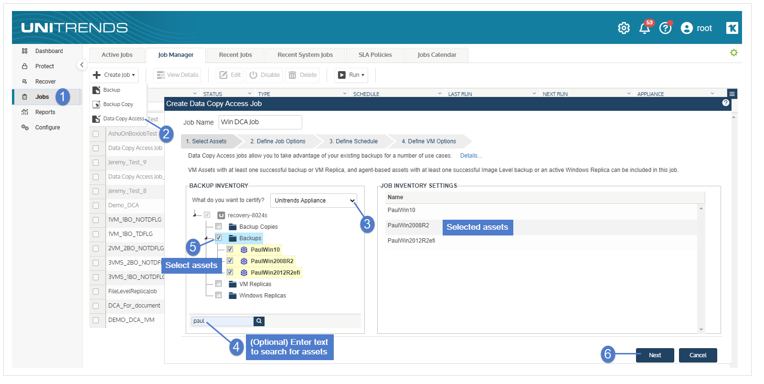The image size is (764, 384).
Task: Collapse the sidebar with the chevron button
Action: [82, 64]
